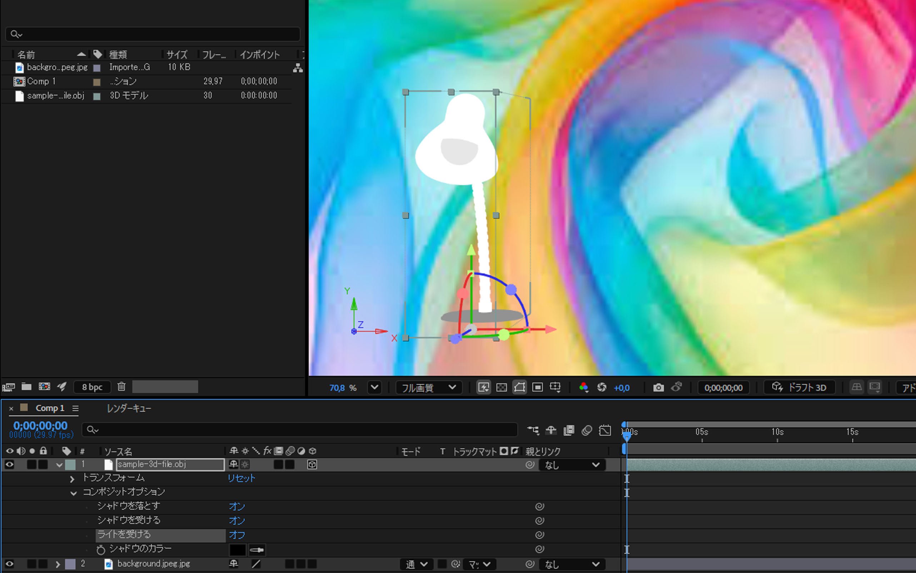Create a new composition from Project panel
Image resolution: width=916 pixels, height=573 pixels.
click(44, 387)
